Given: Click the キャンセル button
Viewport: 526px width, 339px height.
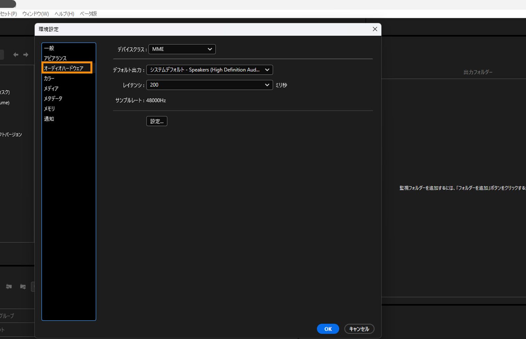Looking at the screenshot, I should (359, 329).
